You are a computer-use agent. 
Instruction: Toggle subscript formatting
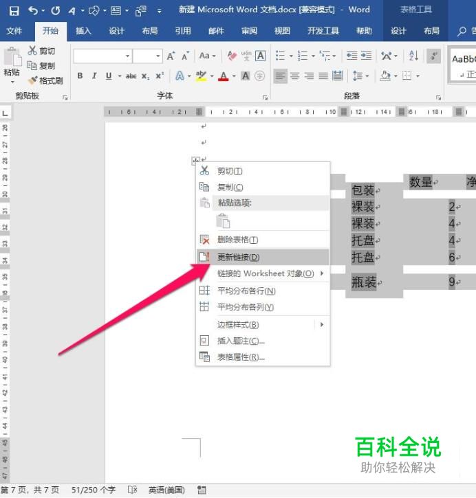tap(145, 76)
